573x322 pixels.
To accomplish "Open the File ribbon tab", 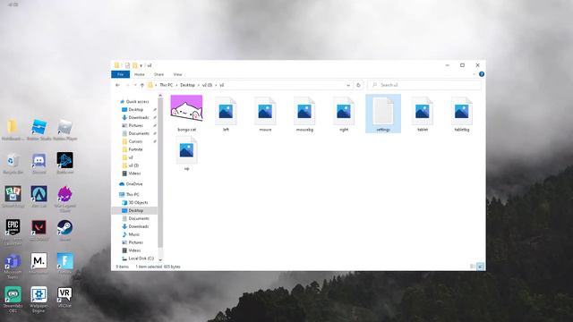I will coord(120,74).
